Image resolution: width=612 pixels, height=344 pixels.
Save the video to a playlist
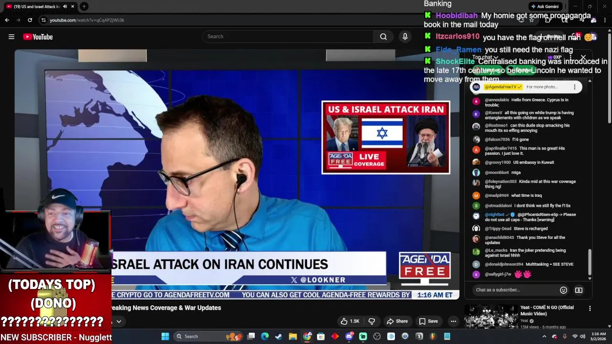tap(428, 321)
